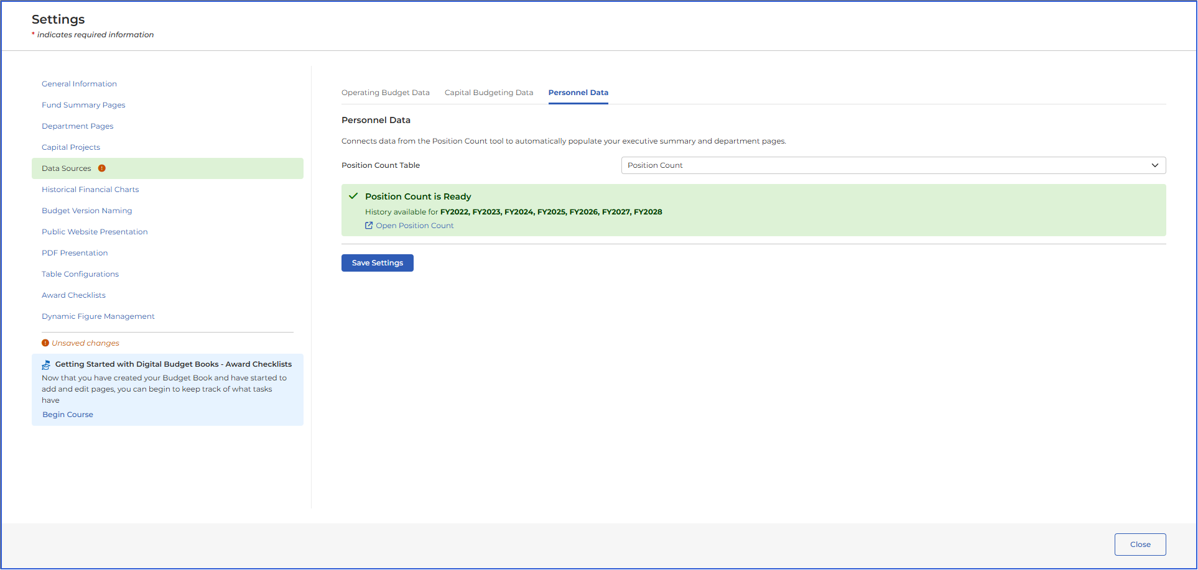
Task: Click the Begin Course link
Action: coord(68,415)
